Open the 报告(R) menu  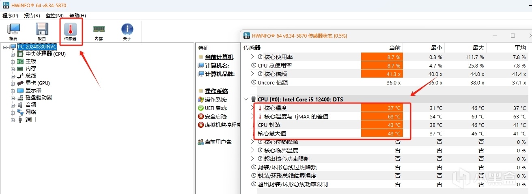click(32, 15)
